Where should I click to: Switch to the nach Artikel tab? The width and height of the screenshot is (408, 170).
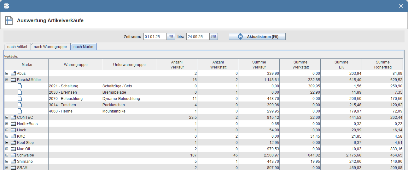click(x=17, y=47)
